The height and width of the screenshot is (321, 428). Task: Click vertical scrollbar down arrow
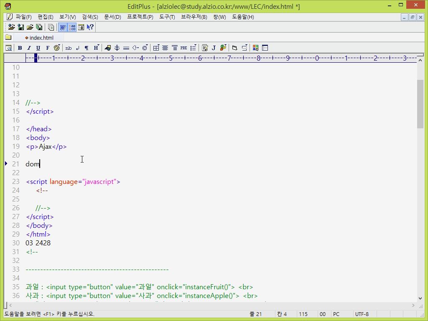(420, 298)
